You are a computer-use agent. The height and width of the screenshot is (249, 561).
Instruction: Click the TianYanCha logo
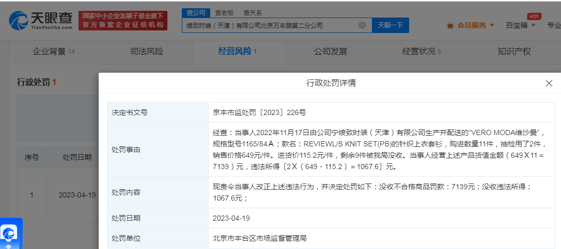(x=41, y=21)
